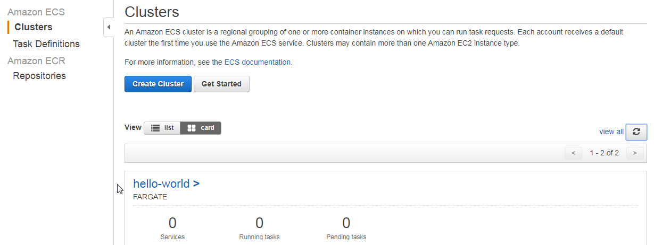Open Task Definitions in the sidebar
654x245 pixels.
[46, 44]
